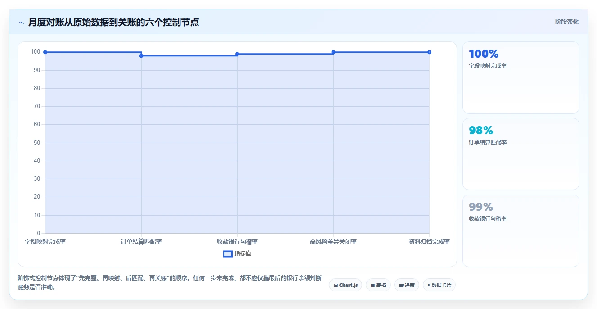
Task: Click the x-axis label 高风险差异关闭率
Action: pos(333,241)
